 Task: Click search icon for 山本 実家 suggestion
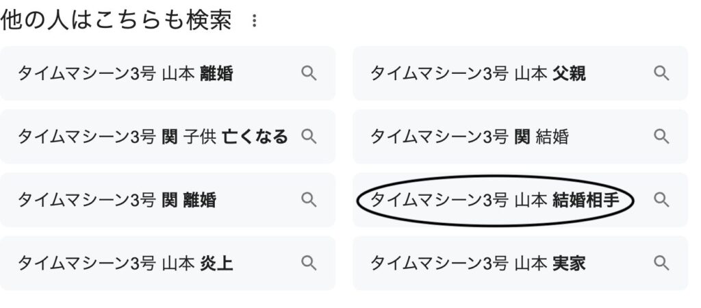pos(661,263)
